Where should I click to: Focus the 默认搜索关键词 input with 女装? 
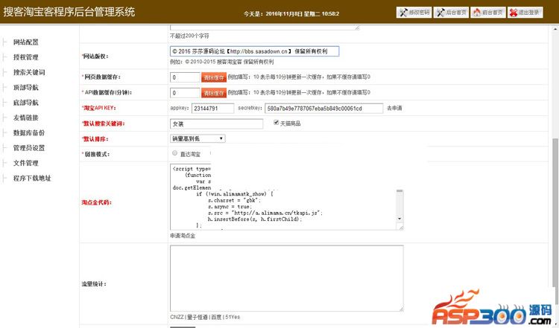point(216,123)
